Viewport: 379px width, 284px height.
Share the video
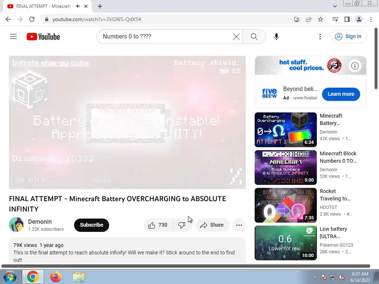(212, 225)
